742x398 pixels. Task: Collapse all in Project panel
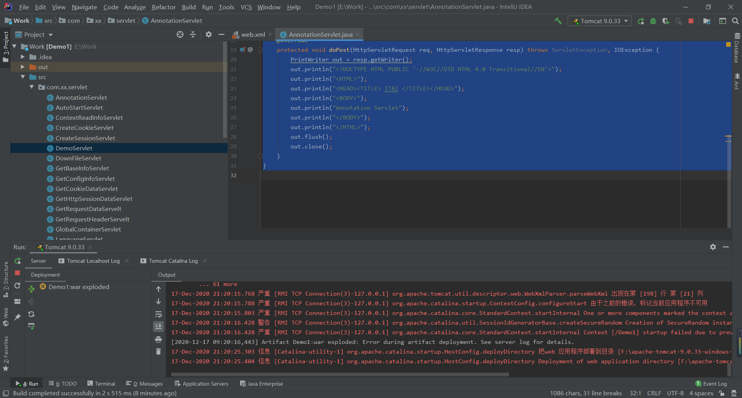[193, 34]
